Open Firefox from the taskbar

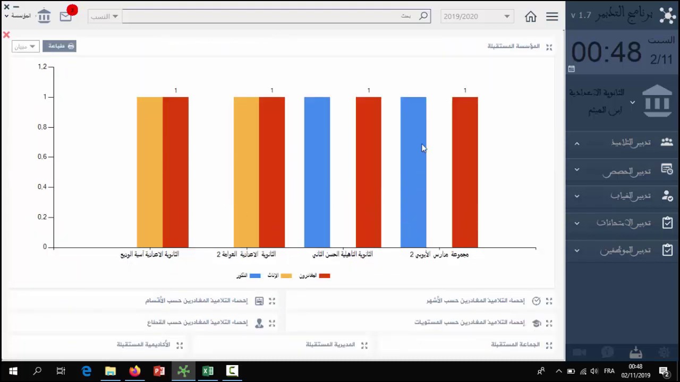click(x=134, y=371)
